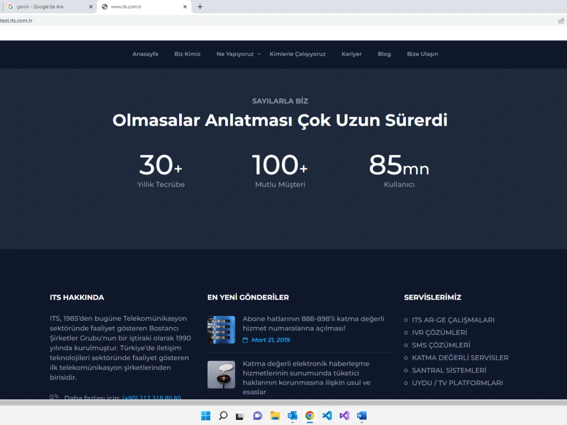Click thumbnail of 888-898 post

point(221,330)
